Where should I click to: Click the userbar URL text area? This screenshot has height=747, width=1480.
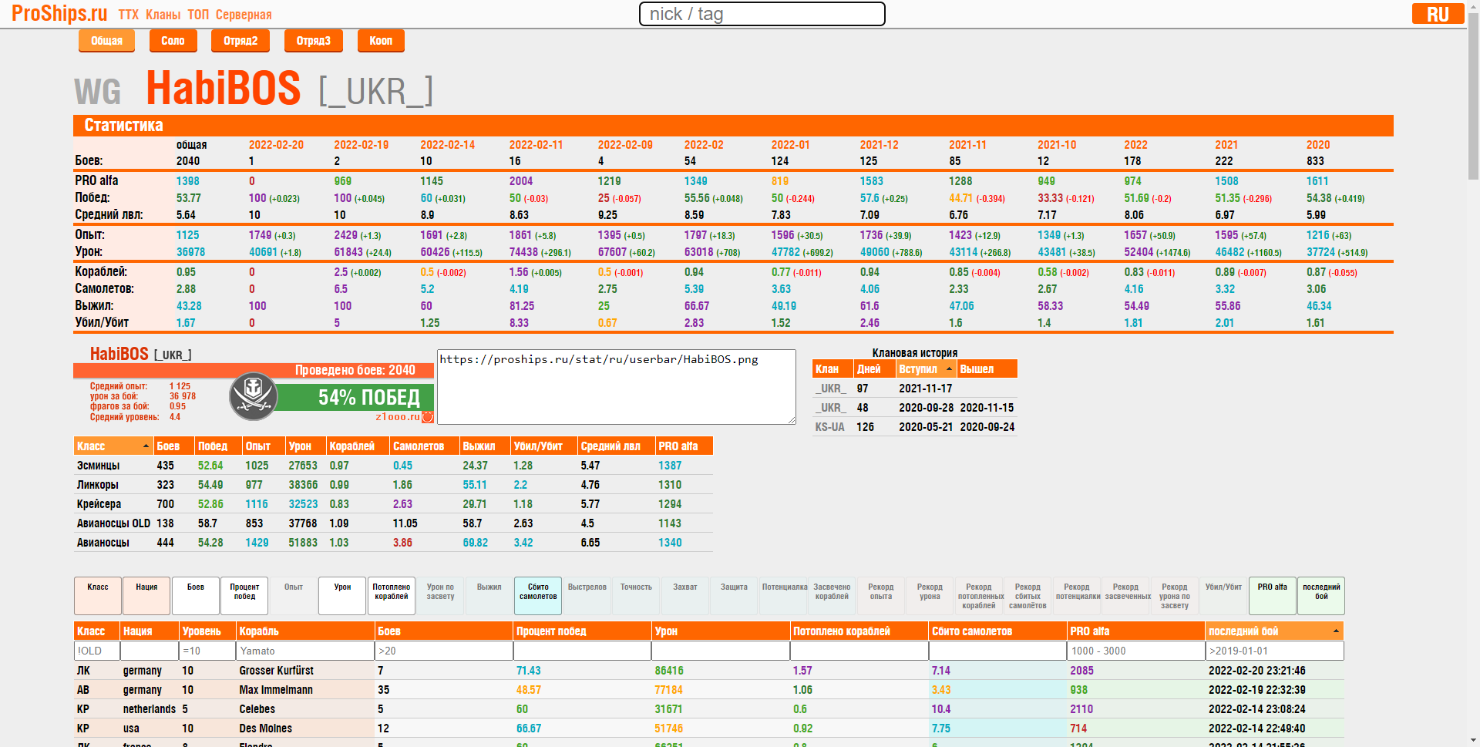tap(616, 387)
